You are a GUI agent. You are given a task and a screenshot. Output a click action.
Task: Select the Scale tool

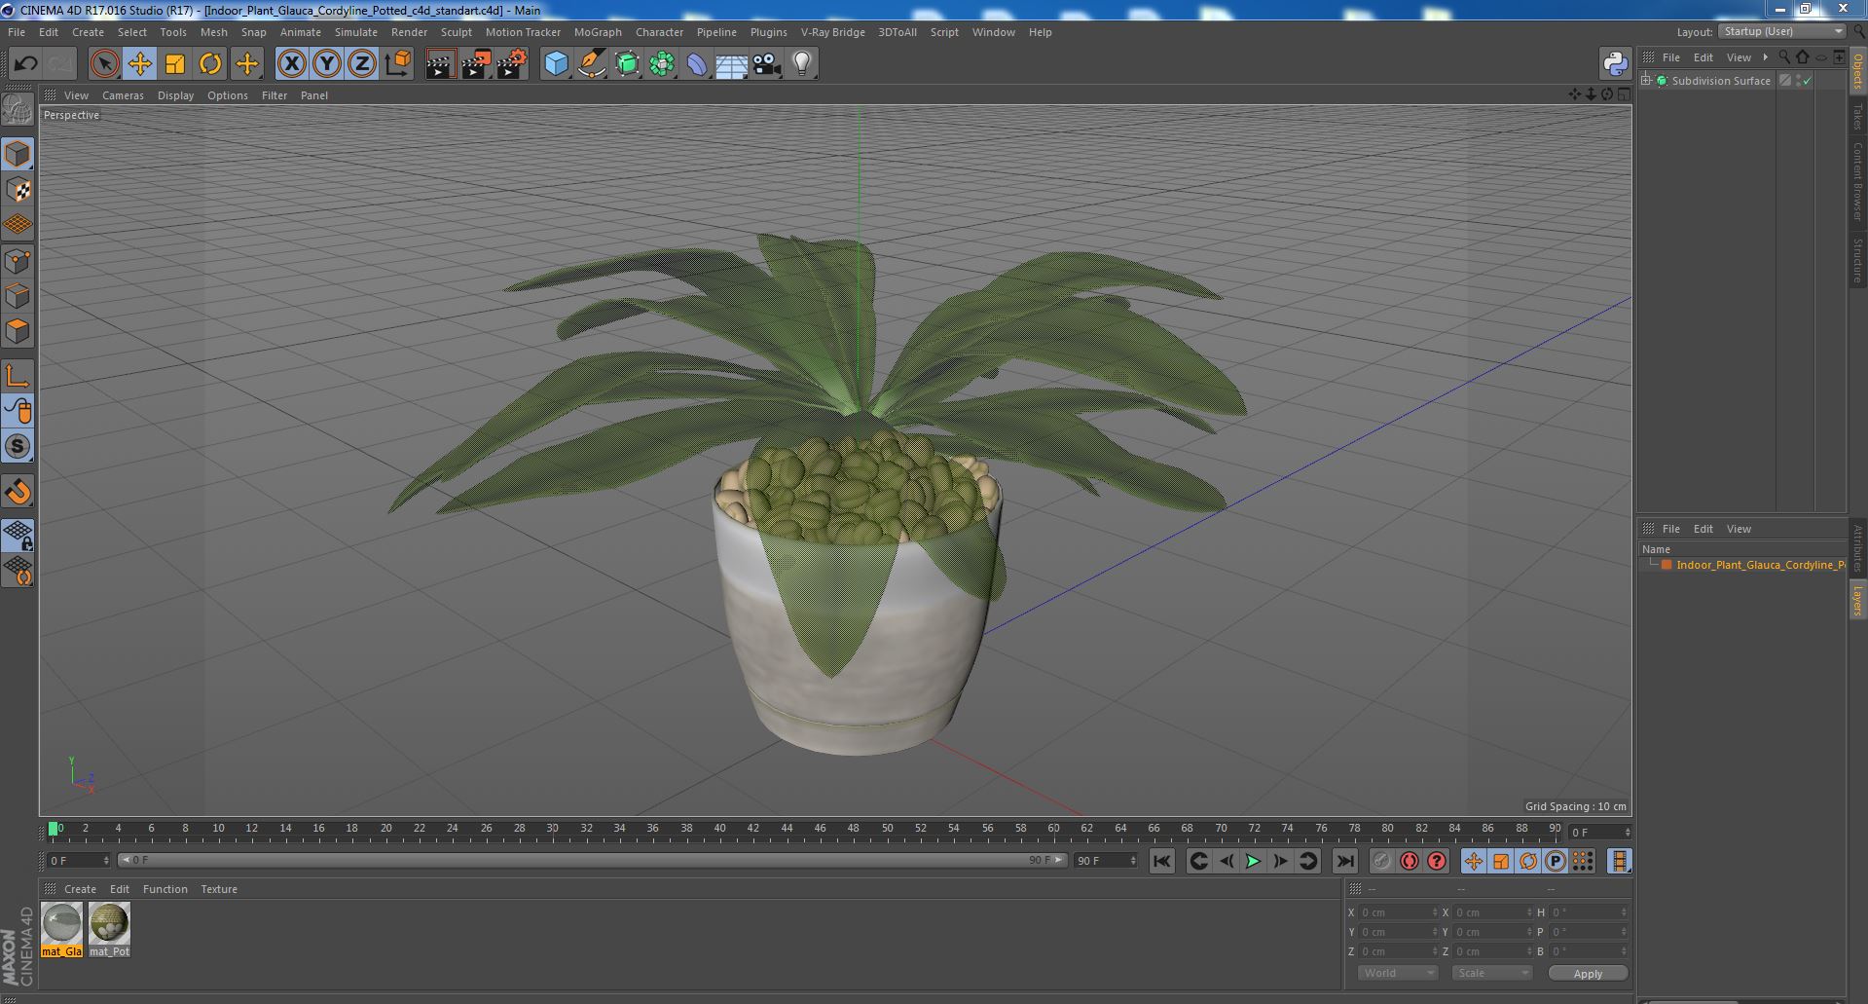175,64
